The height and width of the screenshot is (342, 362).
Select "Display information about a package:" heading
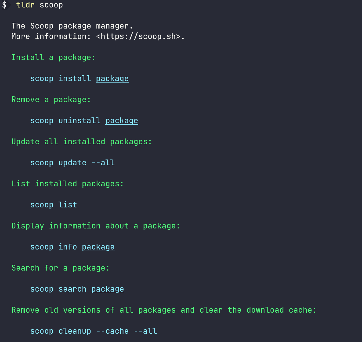tap(96, 226)
